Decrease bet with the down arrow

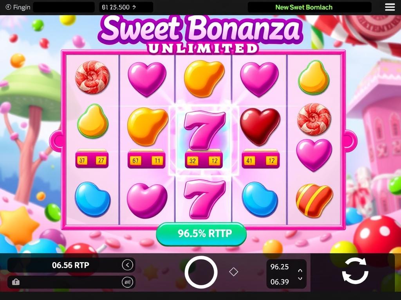coord(300,278)
